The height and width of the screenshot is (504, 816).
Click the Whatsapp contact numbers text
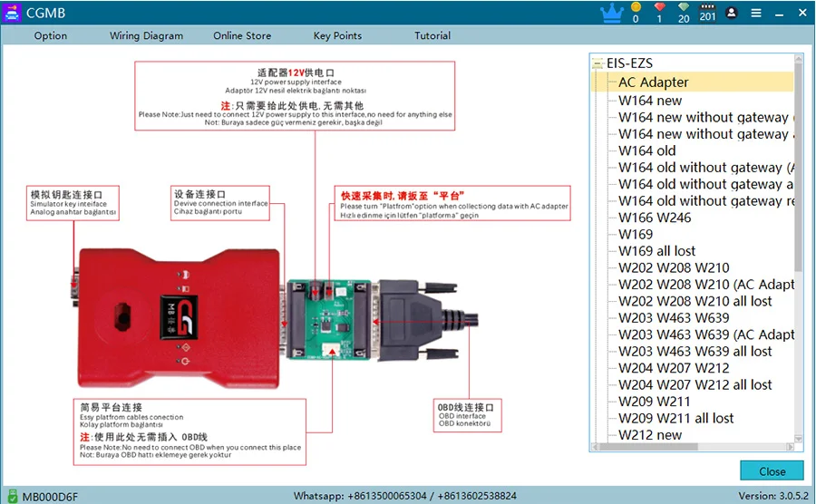click(x=405, y=496)
